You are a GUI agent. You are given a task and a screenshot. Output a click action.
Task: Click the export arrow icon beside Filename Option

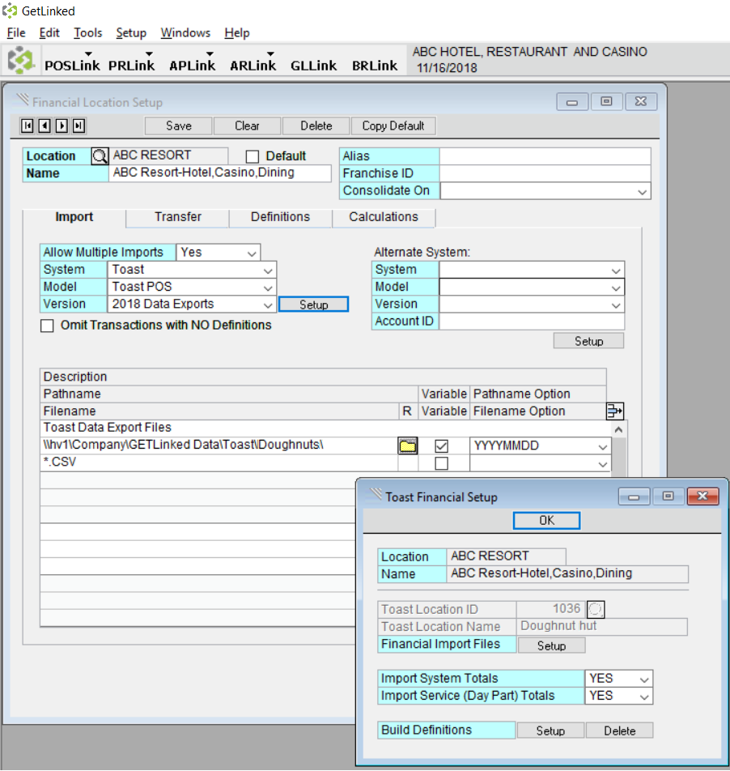coord(615,411)
